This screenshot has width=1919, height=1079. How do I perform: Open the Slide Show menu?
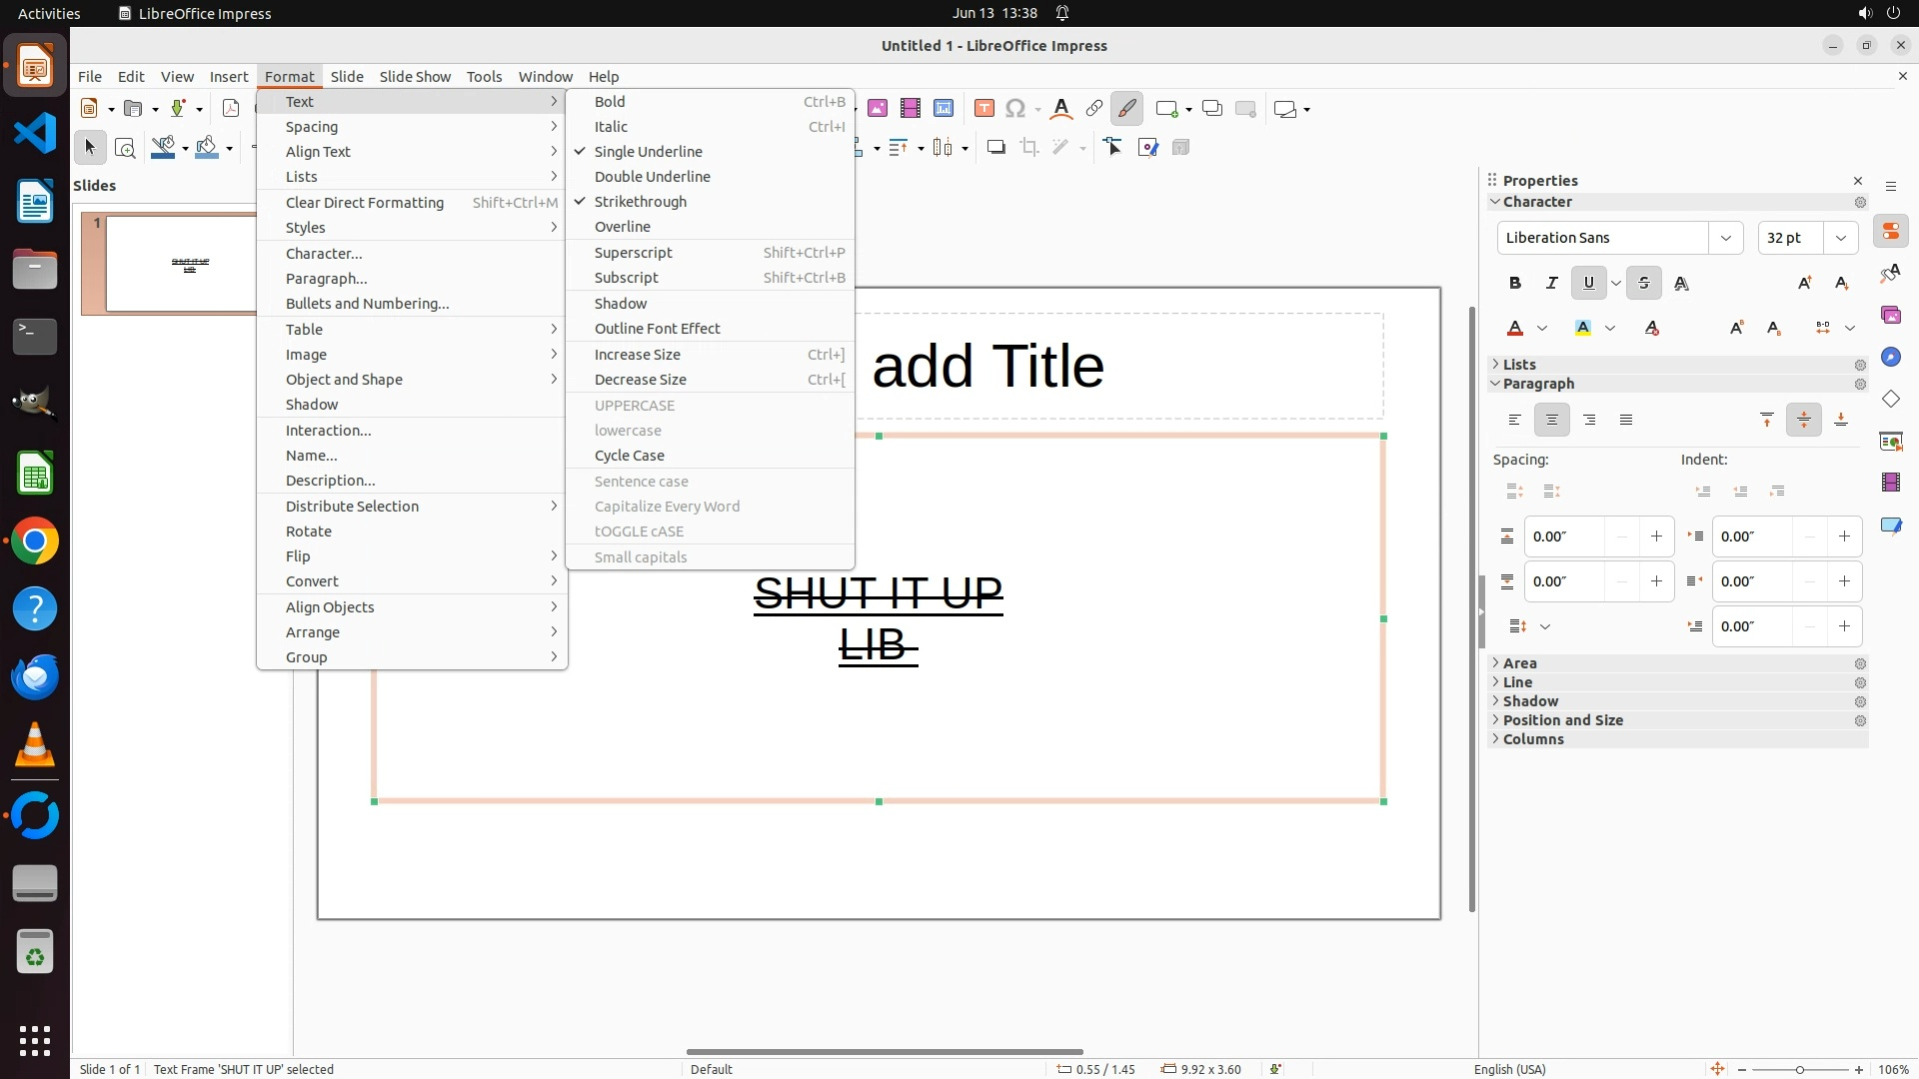415,77
